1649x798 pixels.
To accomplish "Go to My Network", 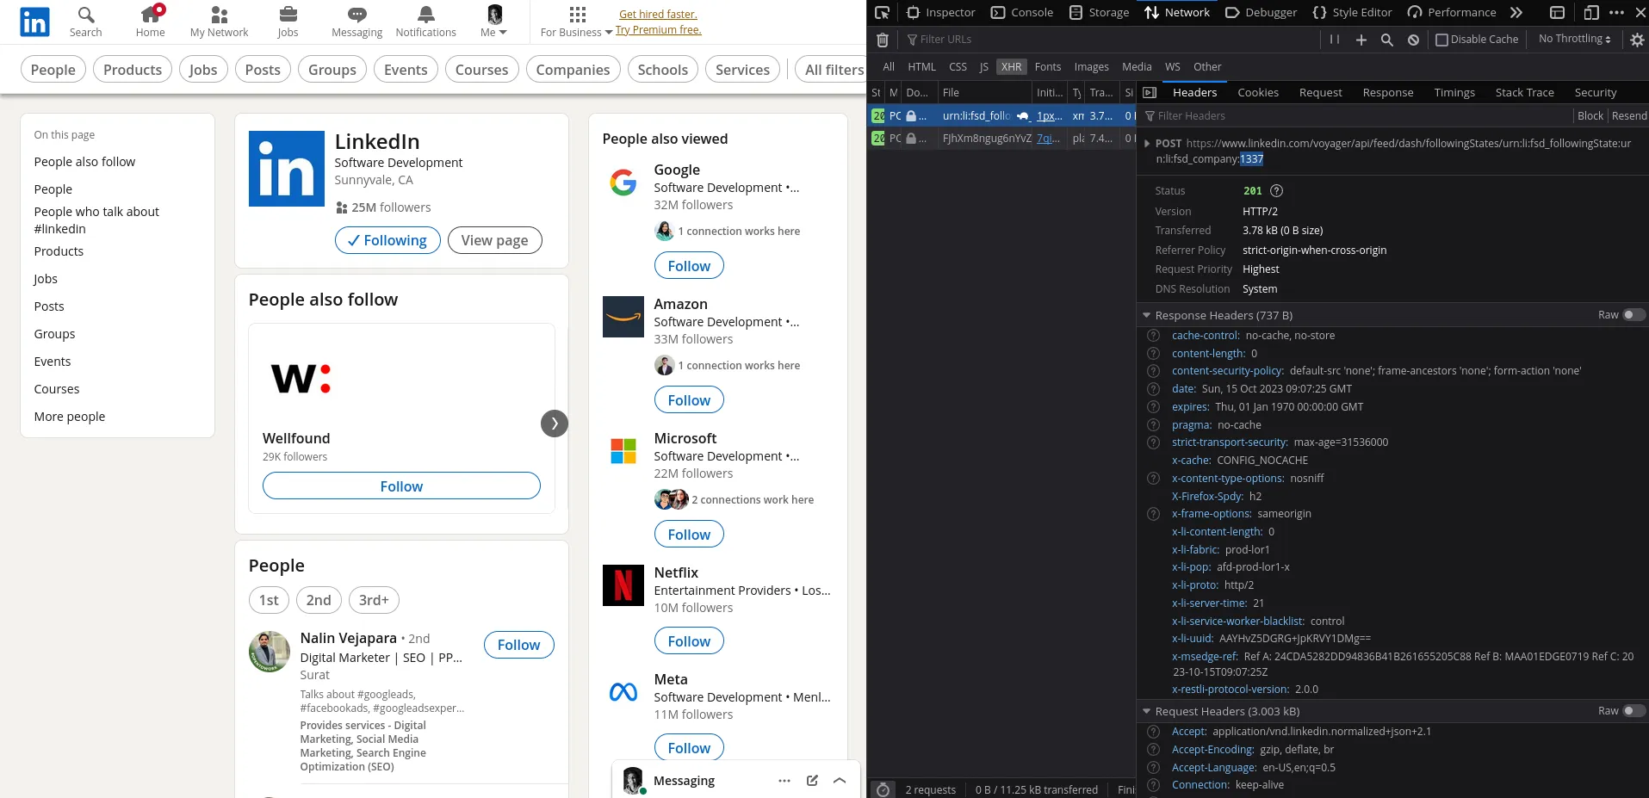I will click(x=219, y=15).
